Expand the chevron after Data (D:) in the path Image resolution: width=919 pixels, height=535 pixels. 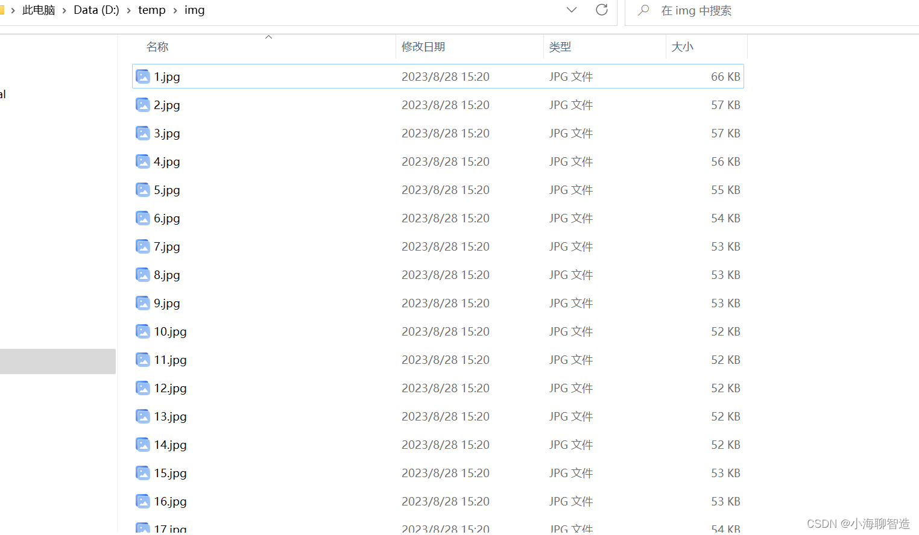coord(128,10)
